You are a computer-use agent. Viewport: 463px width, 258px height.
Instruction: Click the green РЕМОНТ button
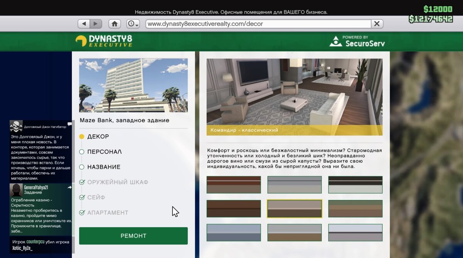tap(133, 236)
